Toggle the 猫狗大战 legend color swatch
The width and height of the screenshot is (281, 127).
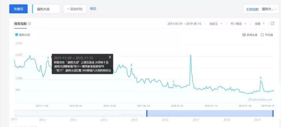[x=17, y=35]
